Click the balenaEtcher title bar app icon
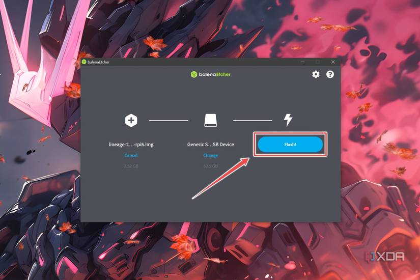This screenshot has width=420, height=280. tap(84, 62)
